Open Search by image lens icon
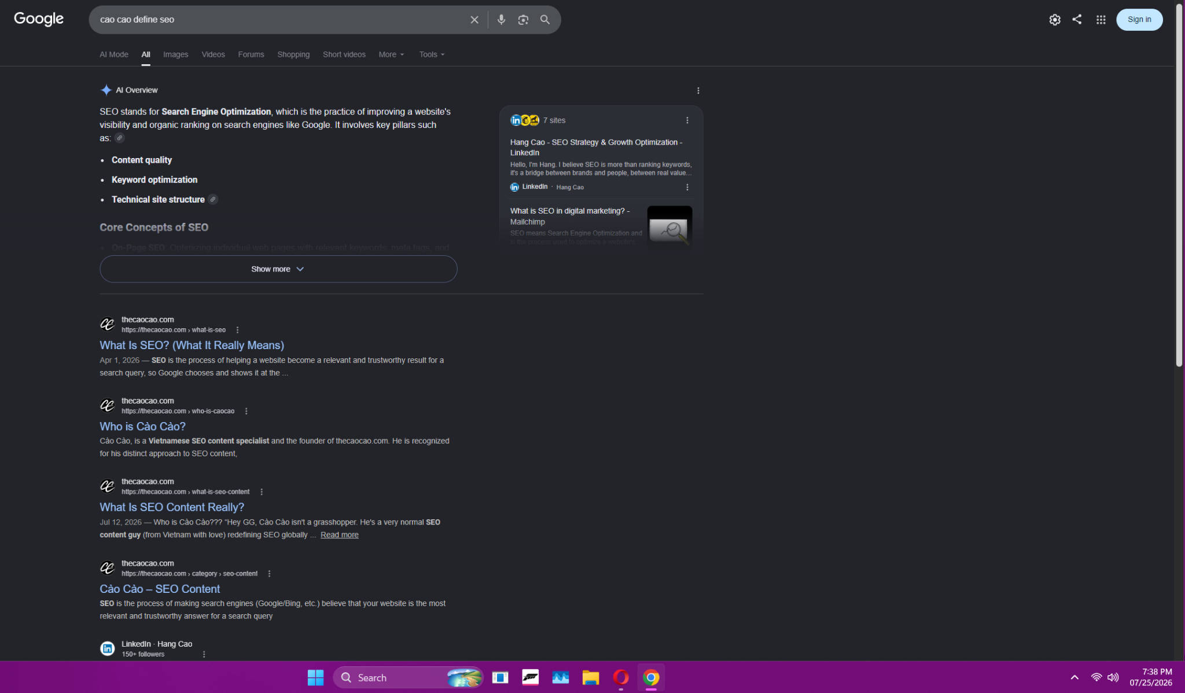Image resolution: width=1185 pixels, height=693 pixels. (523, 20)
